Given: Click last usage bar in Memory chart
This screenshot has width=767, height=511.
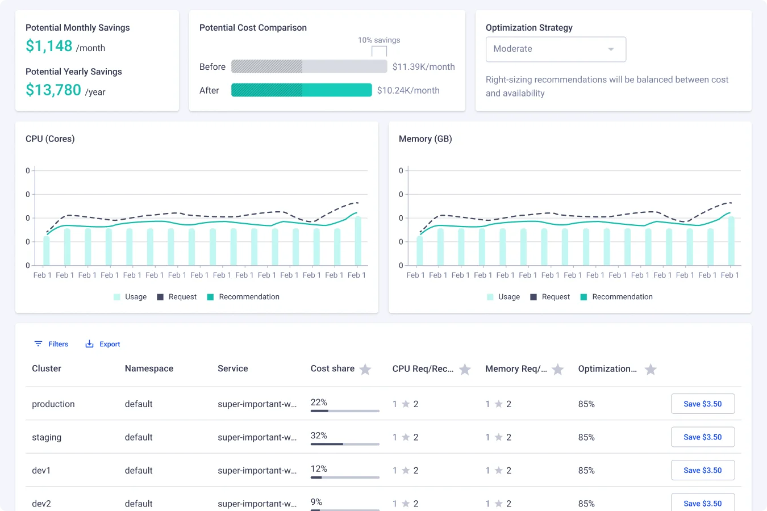Looking at the screenshot, I should click(x=731, y=241).
